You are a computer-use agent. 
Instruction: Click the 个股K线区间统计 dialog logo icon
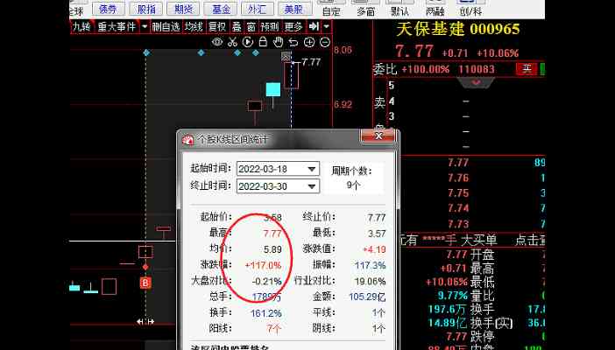(x=187, y=139)
